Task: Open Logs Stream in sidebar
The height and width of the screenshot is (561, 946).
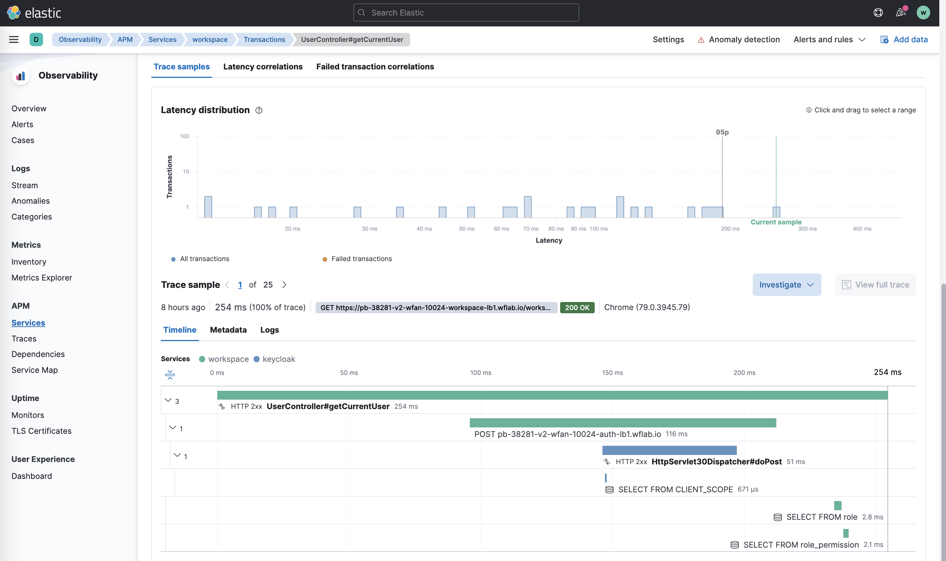Action: (25, 186)
